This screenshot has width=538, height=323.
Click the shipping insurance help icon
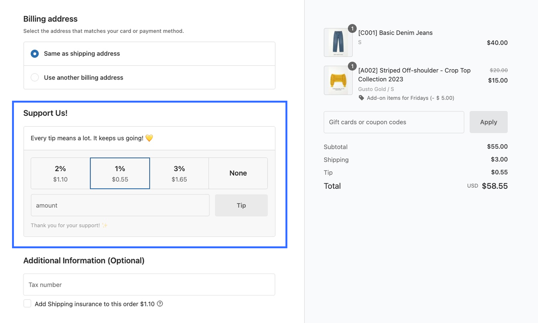(160, 304)
